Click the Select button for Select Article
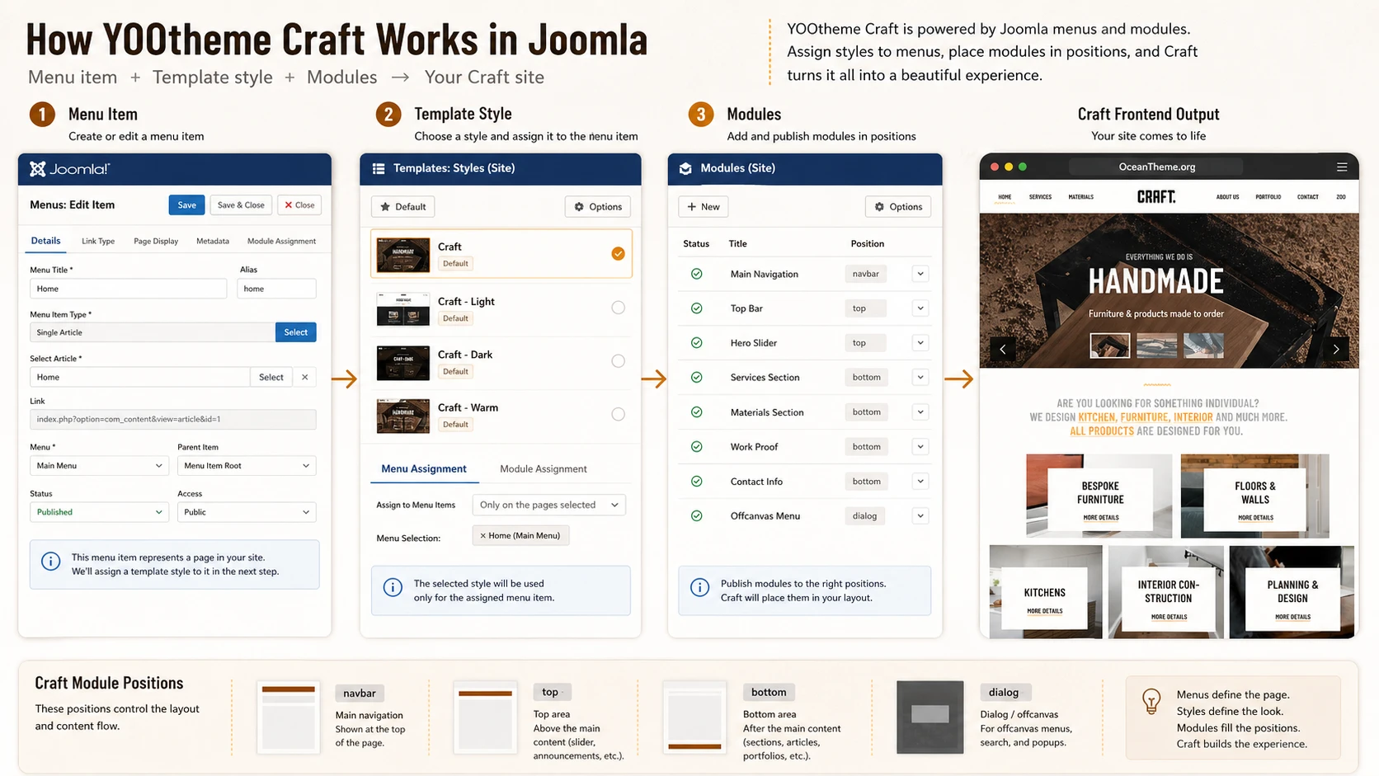Viewport: 1379px width, 776px height. click(271, 377)
